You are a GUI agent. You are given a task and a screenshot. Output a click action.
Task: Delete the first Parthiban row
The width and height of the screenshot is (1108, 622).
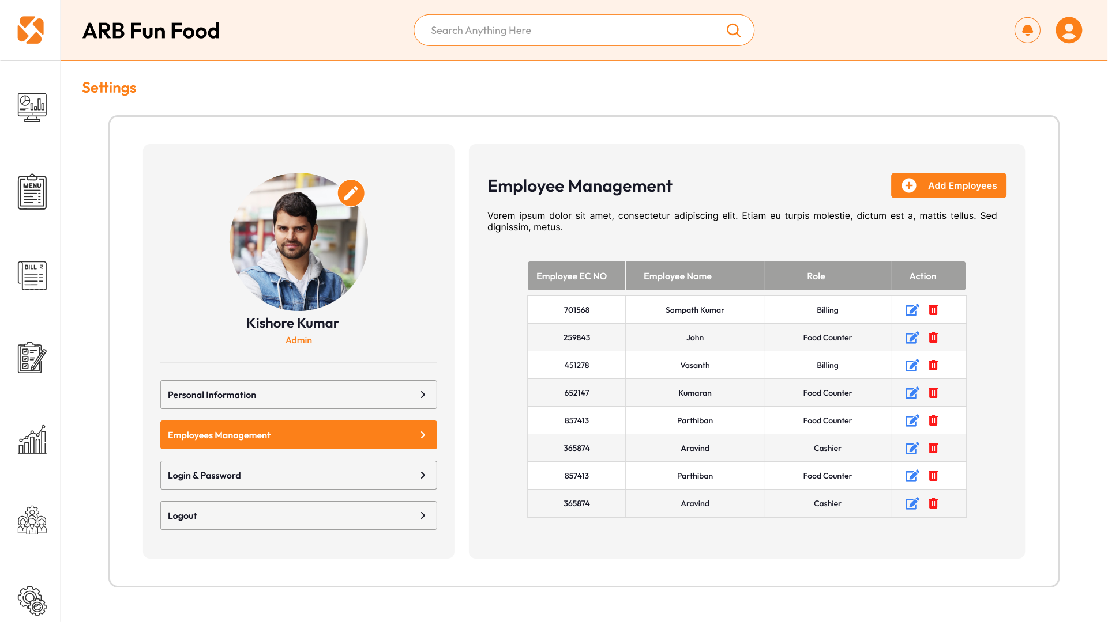933,420
